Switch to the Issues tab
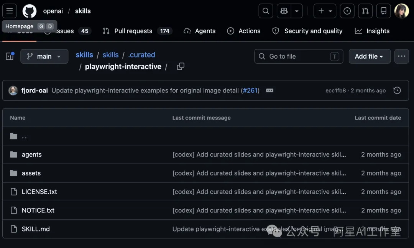The height and width of the screenshot is (248, 414). tap(68, 31)
